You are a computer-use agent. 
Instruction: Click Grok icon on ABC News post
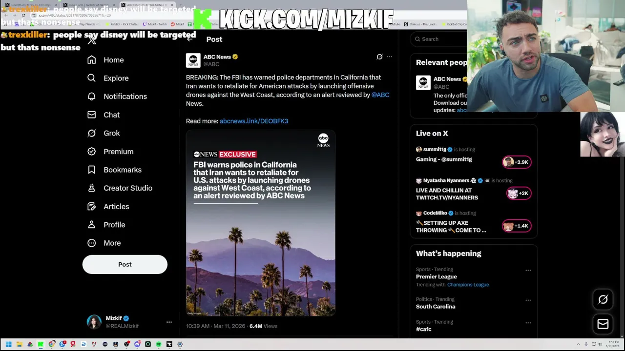pyautogui.click(x=379, y=57)
